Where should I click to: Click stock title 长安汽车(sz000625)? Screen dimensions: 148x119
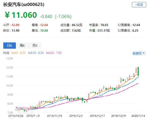coord(24,5)
